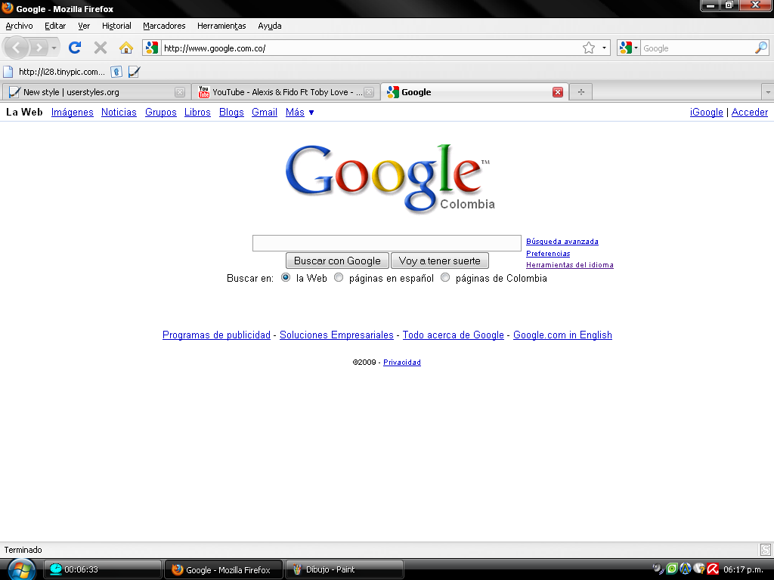Go to the Home page icon

coord(126,48)
